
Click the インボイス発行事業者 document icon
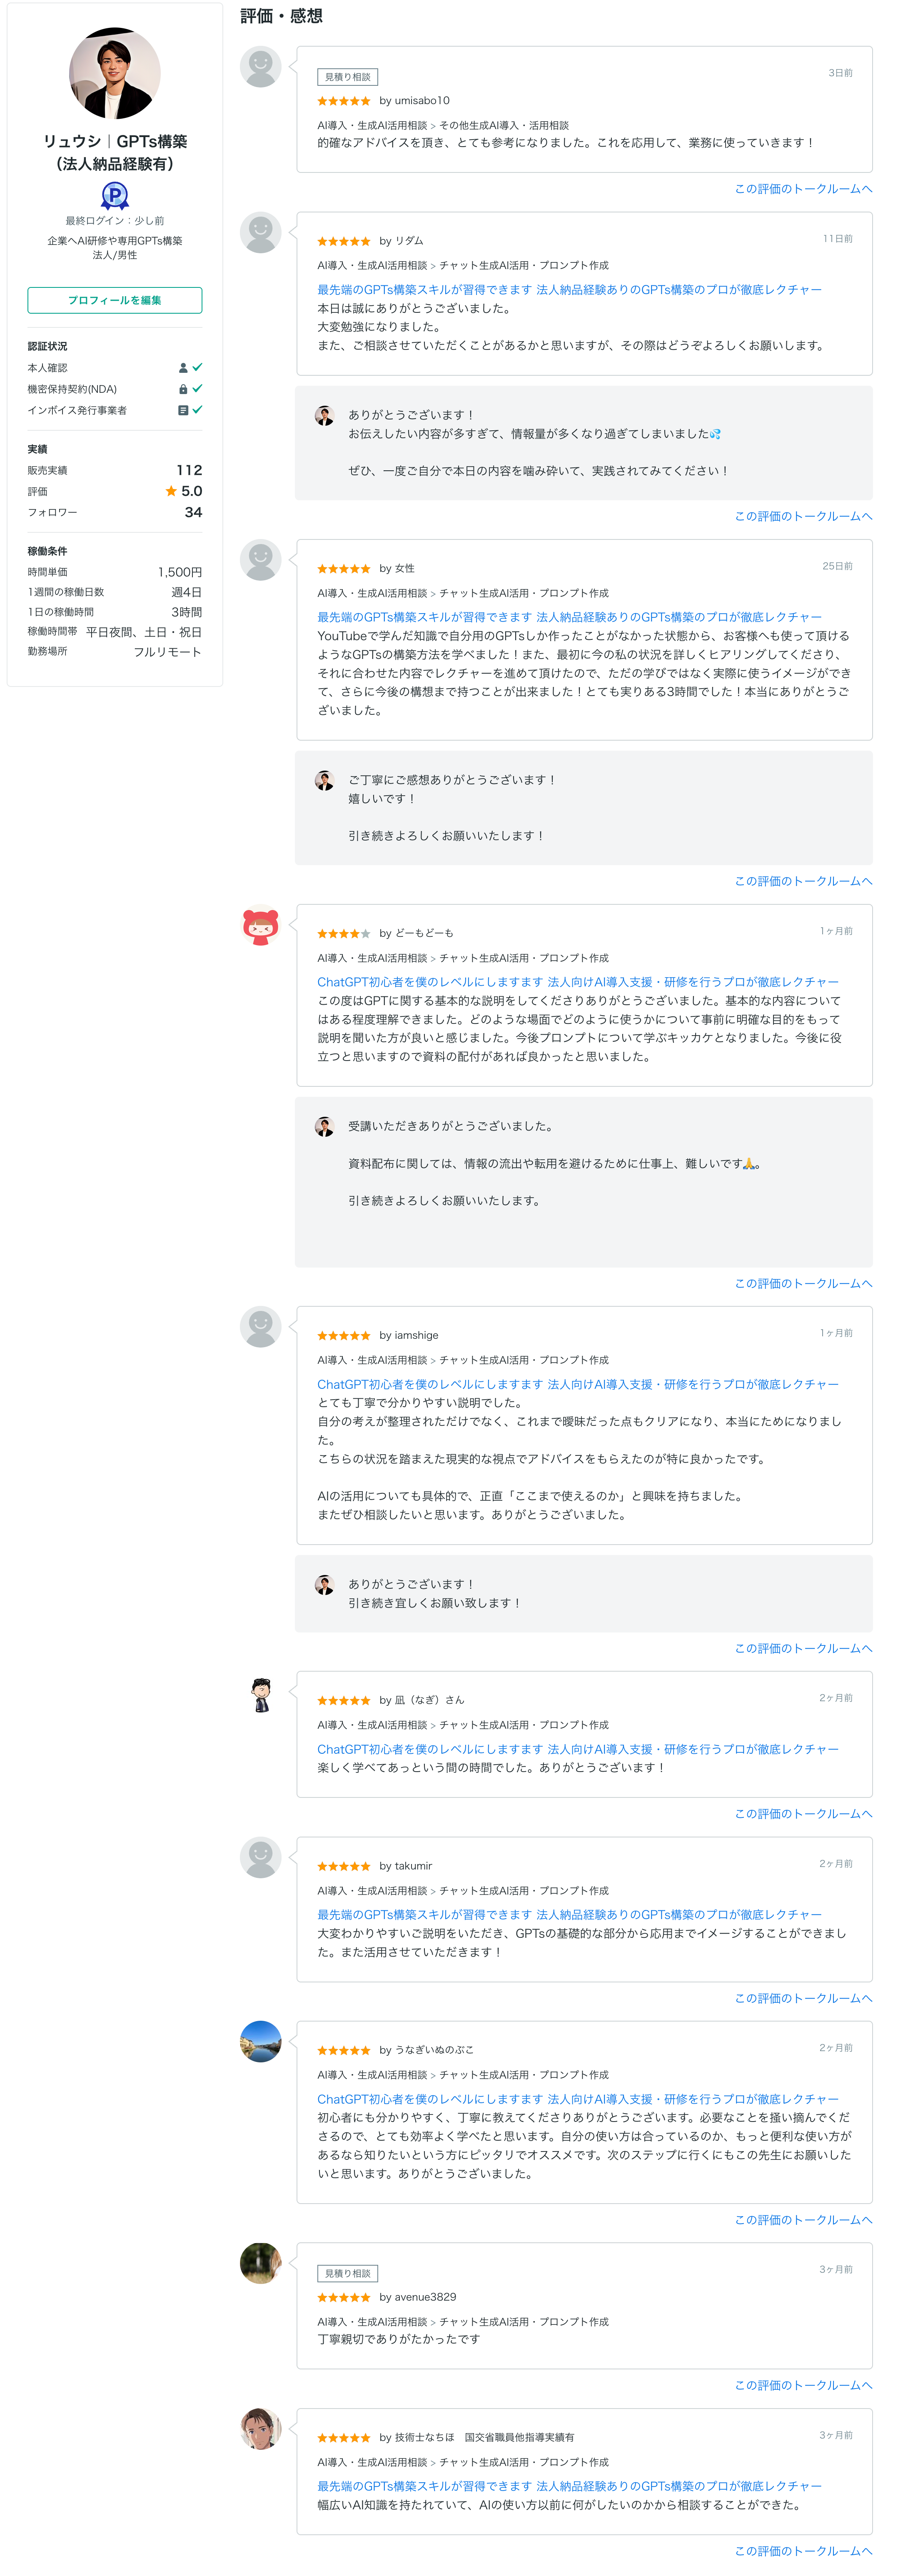pos(183,410)
